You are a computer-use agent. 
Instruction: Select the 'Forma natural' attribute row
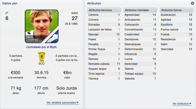pos(177,29)
